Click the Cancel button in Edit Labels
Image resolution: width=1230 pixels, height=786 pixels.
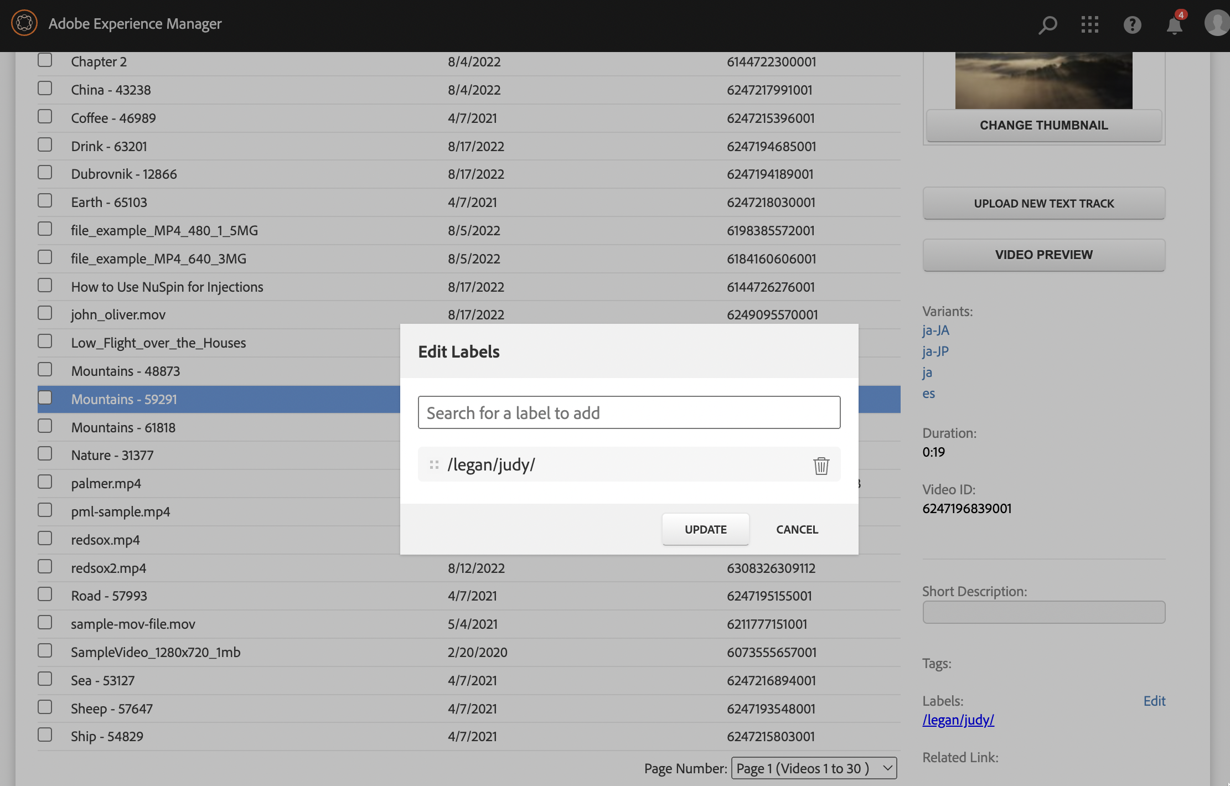798,529
